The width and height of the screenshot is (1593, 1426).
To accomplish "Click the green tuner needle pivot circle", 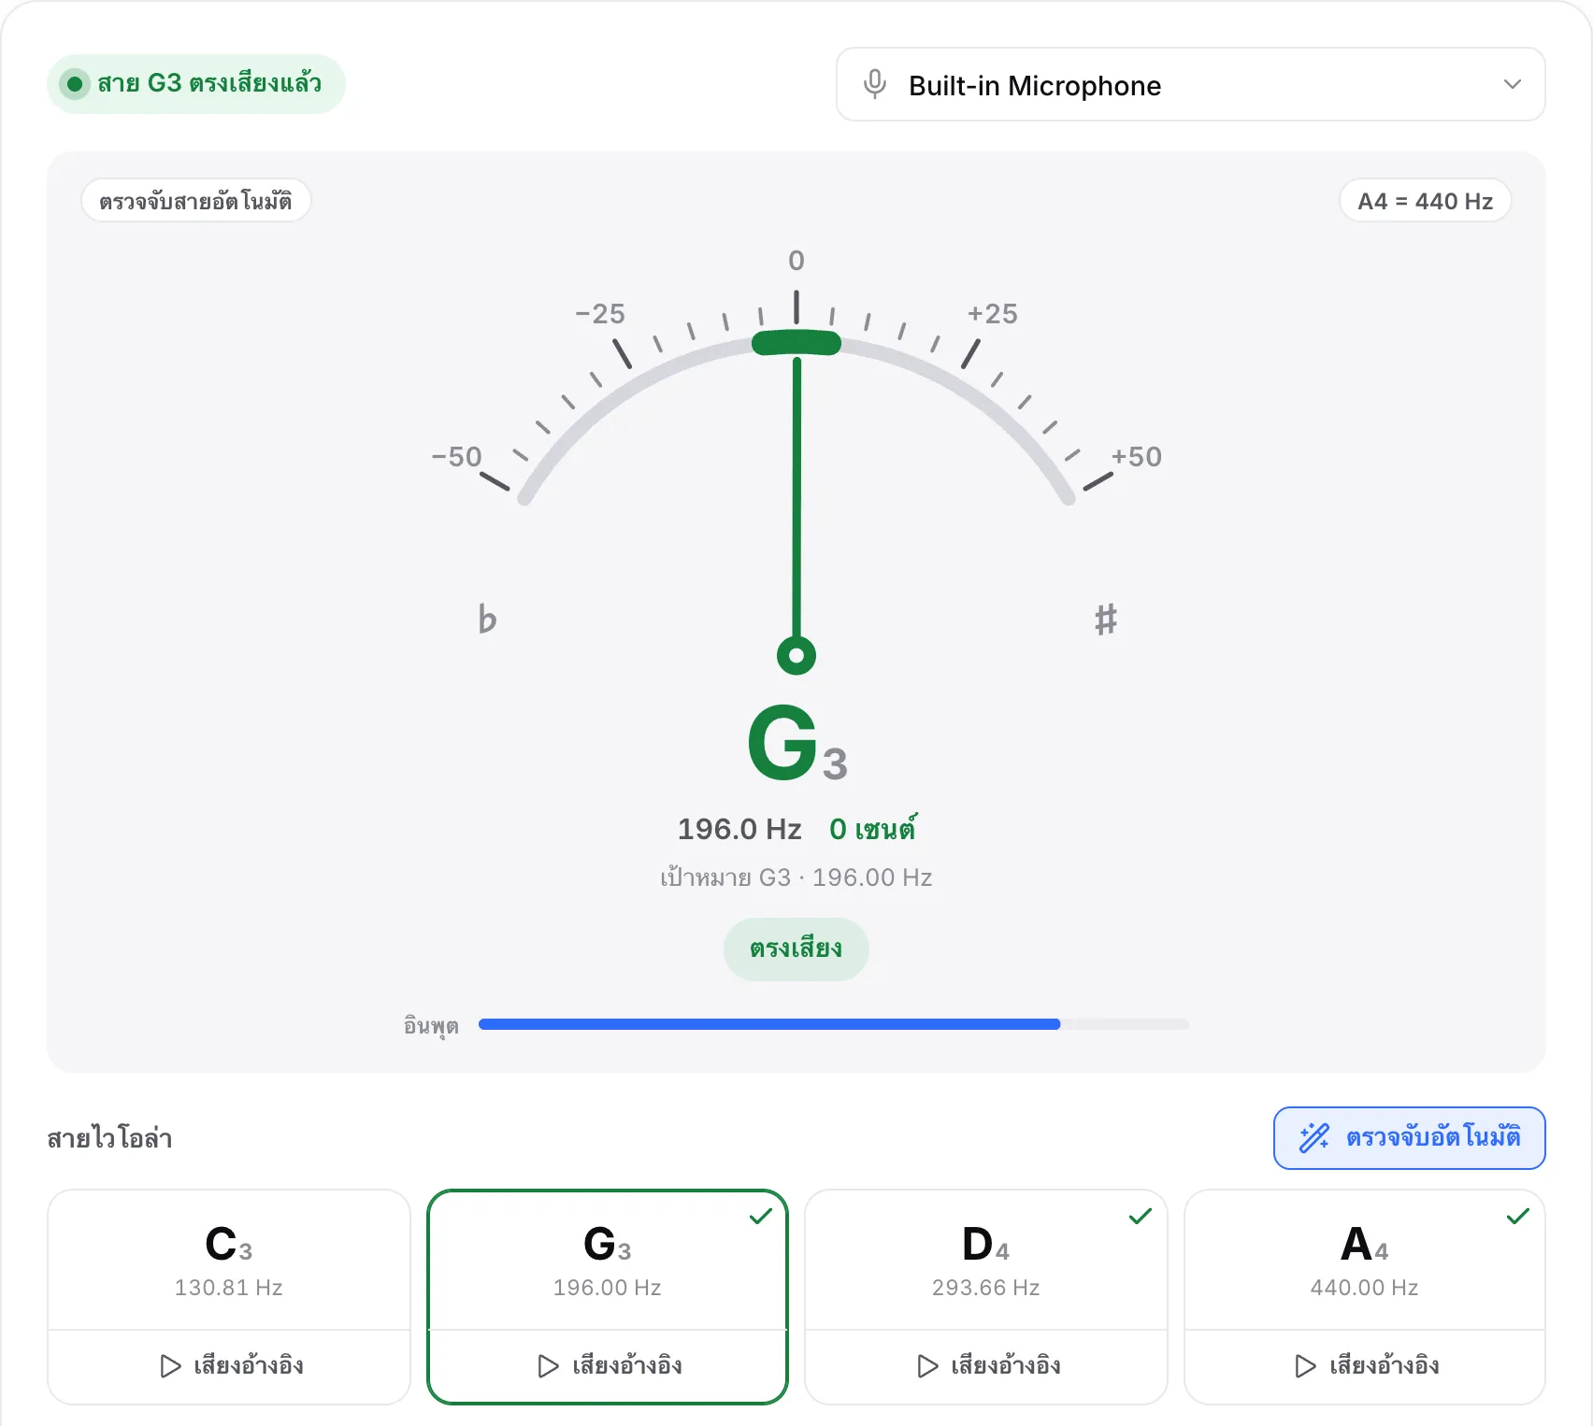I will point(796,655).
